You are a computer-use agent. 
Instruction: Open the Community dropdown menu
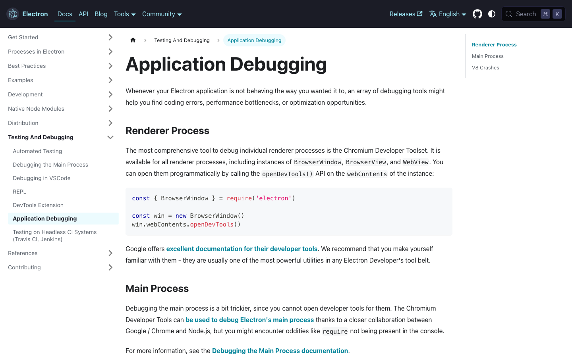162,14
